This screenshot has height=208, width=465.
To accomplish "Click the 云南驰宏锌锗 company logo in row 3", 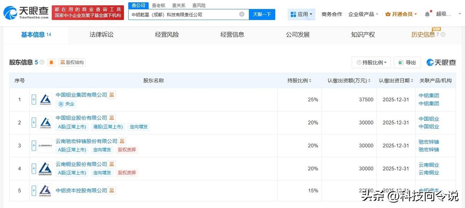I will tap(45, 146).
